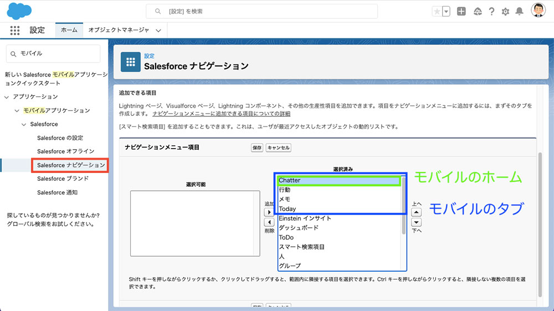Screen dimensions: 554x311
Task: Open the global actions plus icon
Action: (x=461, y=11)
